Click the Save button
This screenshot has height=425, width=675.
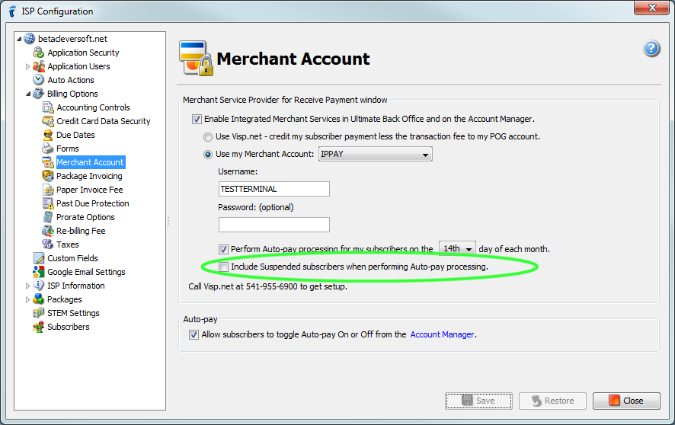[478, 401]
